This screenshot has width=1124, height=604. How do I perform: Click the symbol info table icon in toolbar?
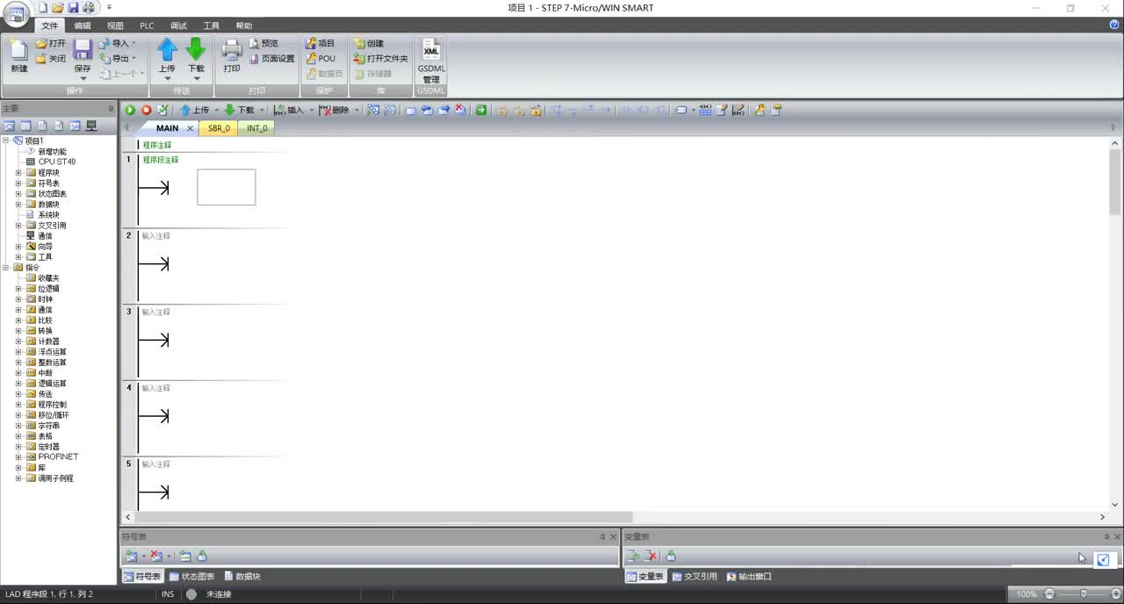pyautogui.click(x=705, y=110)
